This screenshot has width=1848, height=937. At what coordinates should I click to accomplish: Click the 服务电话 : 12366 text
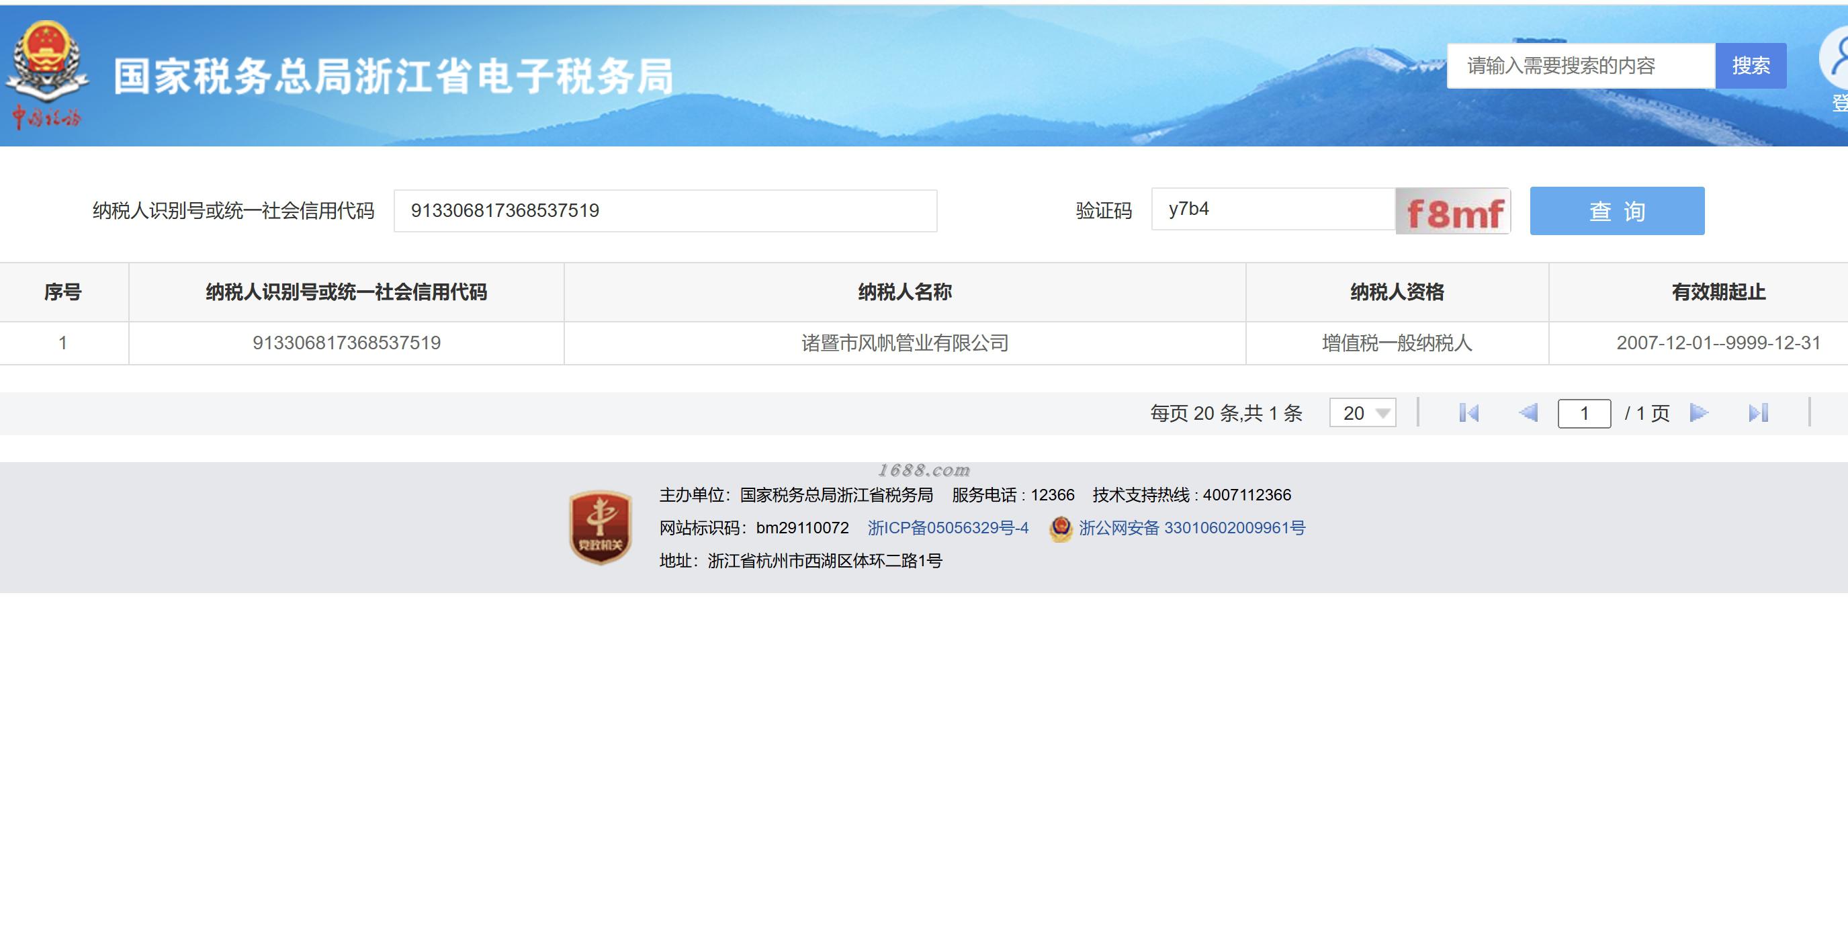pos(1013,495)
